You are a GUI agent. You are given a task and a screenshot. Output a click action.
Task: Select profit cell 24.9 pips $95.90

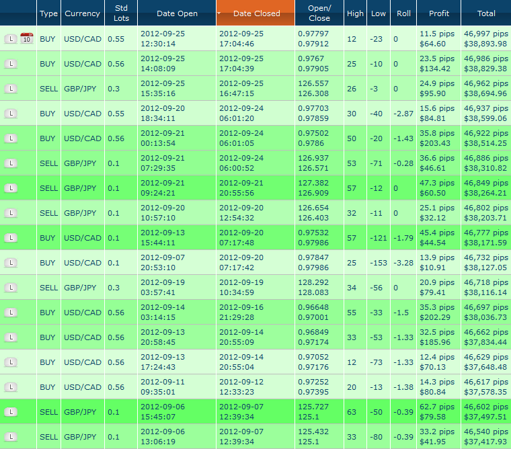pyautogui.click(x=438, y=88)
